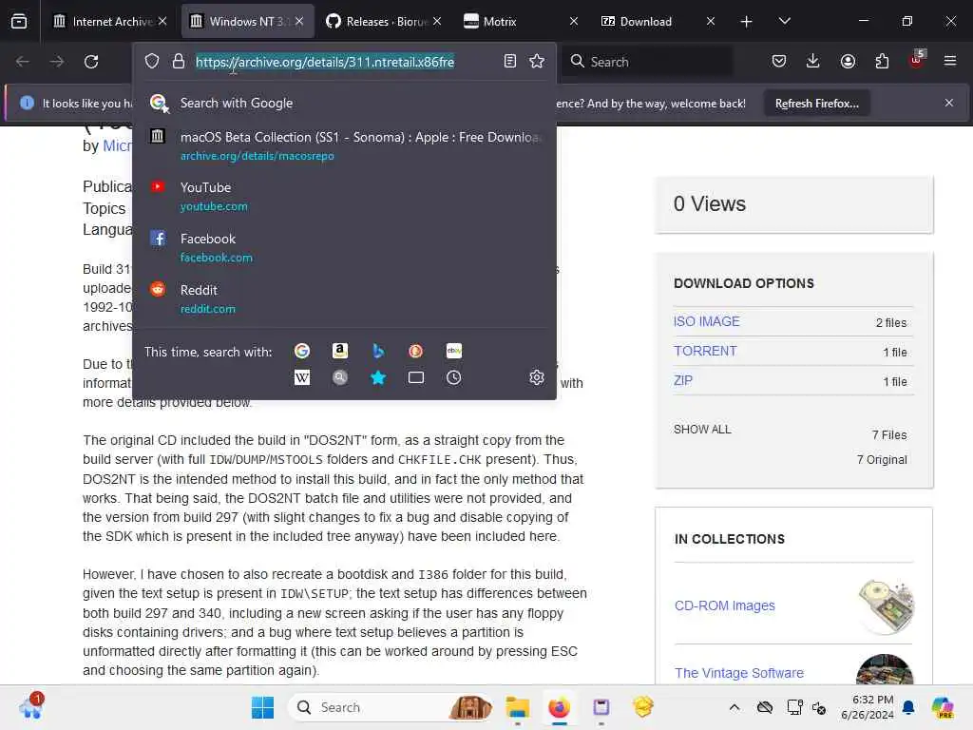Click the CD-ROM Images collection thumbnail
The width and height of the screenshot is (973, 730).
tap(887, 606)
